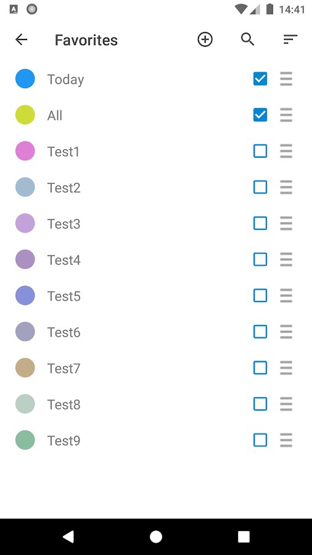The width and height of the screenshot is (312, 555).
Task: Add a new favorite with plus icon
Action: pos(205,39)
